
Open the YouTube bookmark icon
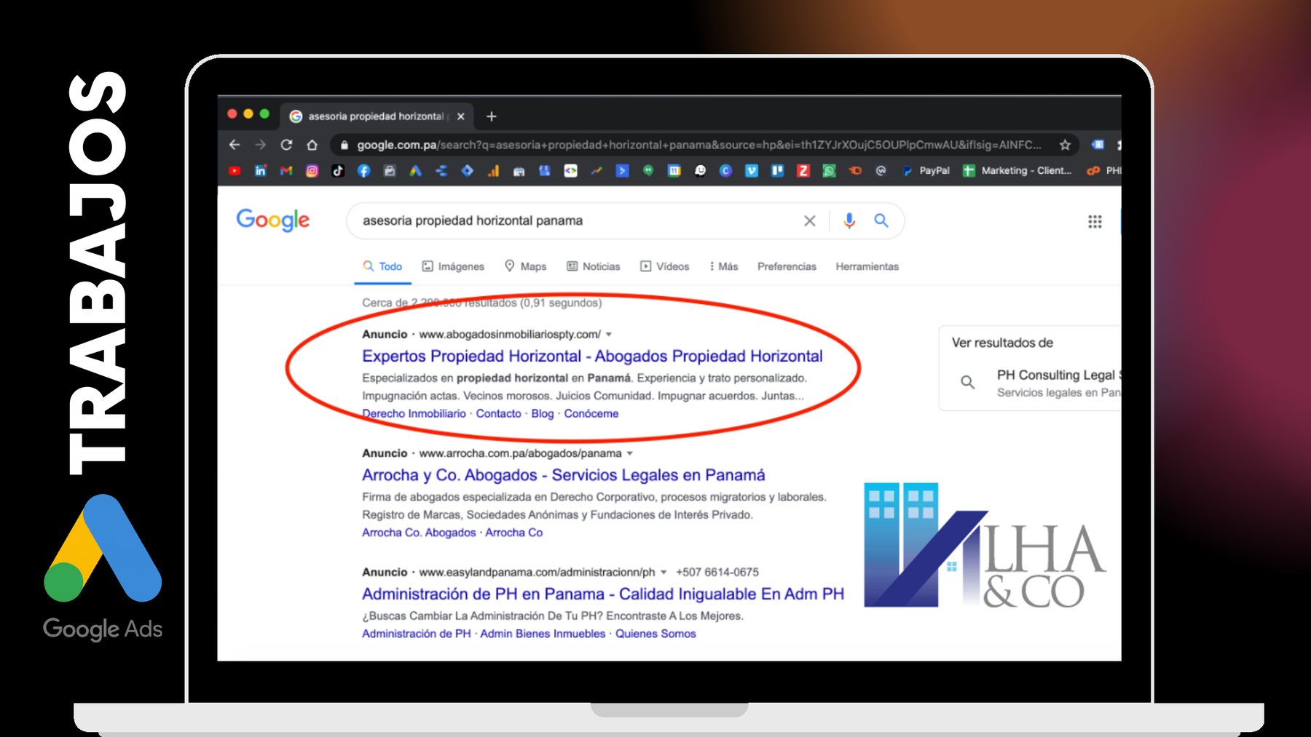[x=235, y=171]
